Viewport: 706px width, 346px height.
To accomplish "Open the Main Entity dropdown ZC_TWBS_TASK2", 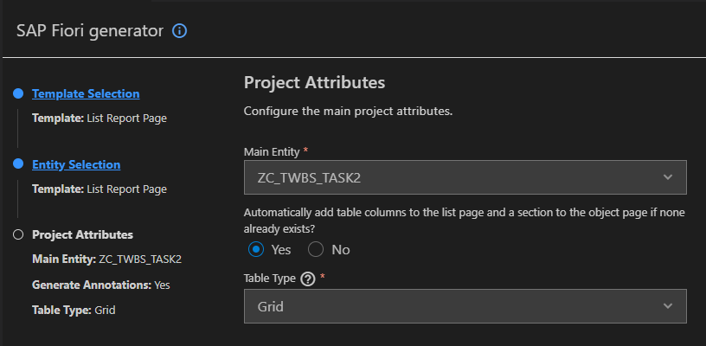I will tap(465, 177).
